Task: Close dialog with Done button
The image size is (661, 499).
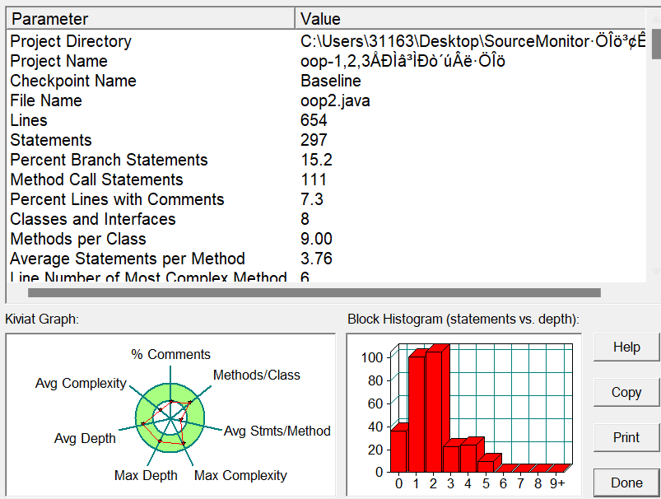Action: (x=626, y=483)
